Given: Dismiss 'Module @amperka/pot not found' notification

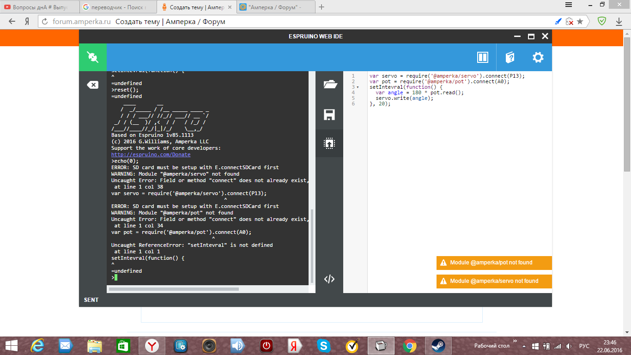Looking at the screenshot, I should tap(494, 263).
